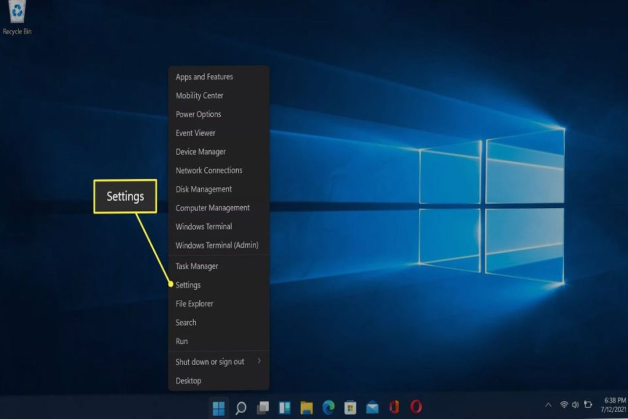Open the Mail app on the taskbar
Viewport: 628px width, 419px height.
click(x=372, y=408)
